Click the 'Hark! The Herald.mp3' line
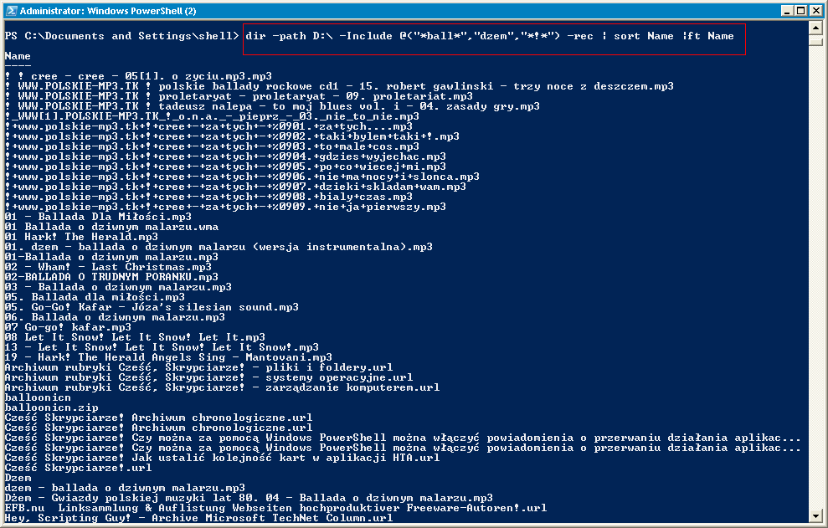The height and width of the screenshot is (528, 828). (81, 237)
